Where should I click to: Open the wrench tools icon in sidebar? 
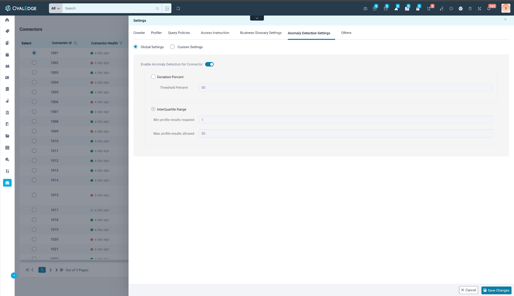point(7,171)
